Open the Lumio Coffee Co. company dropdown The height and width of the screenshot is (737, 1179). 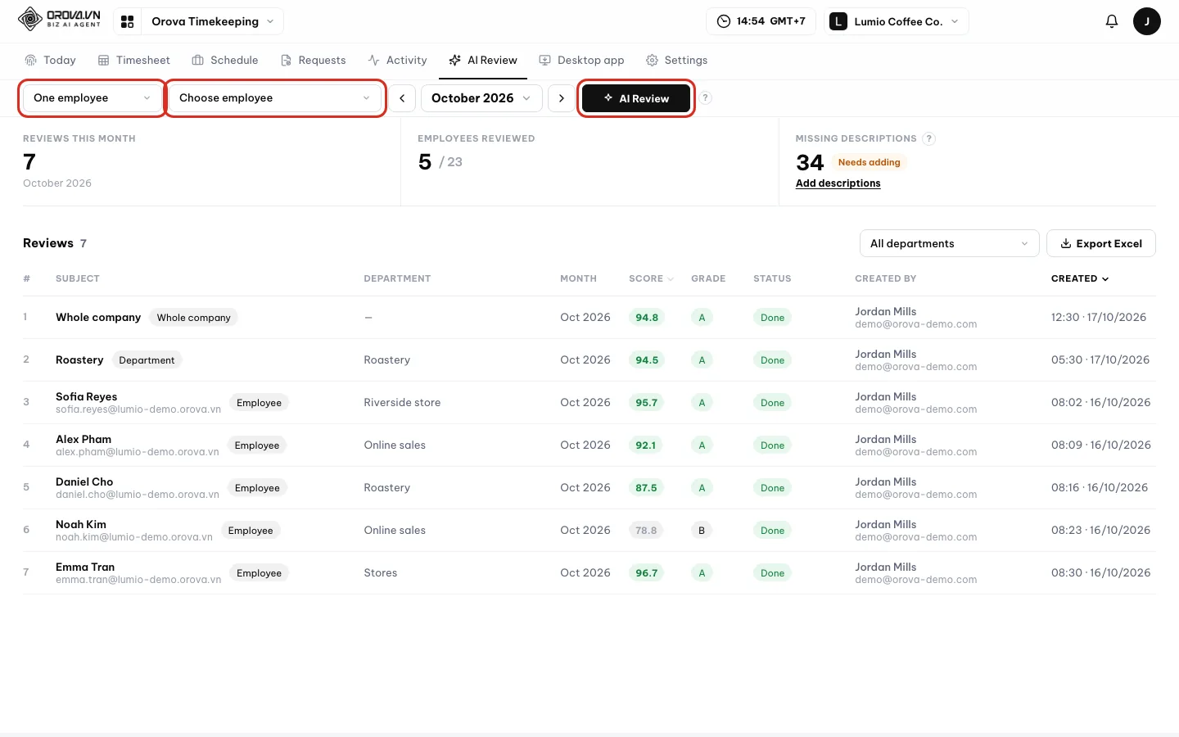coord(897,21)
